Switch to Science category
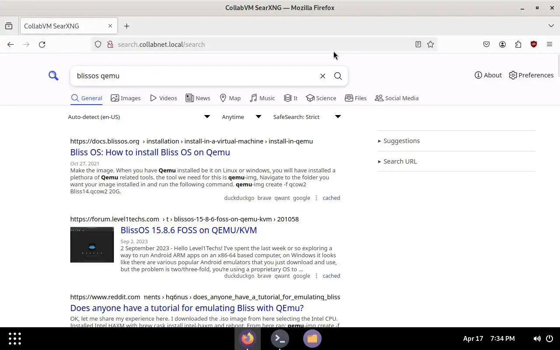 [321, 98]
